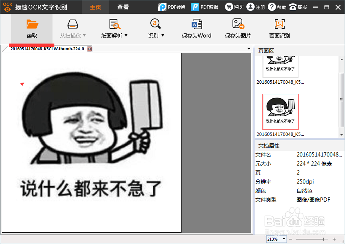Click the 250dpi resolution value
This screenshot has width=345, height=244.
[x=305, y=181]
